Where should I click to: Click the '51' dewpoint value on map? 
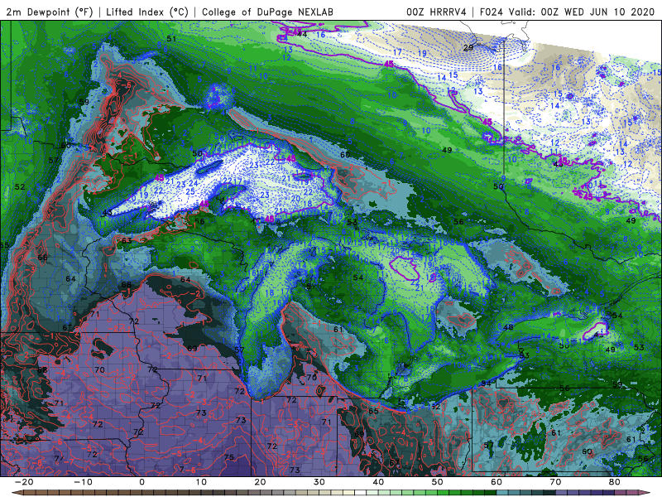point(171,38)
